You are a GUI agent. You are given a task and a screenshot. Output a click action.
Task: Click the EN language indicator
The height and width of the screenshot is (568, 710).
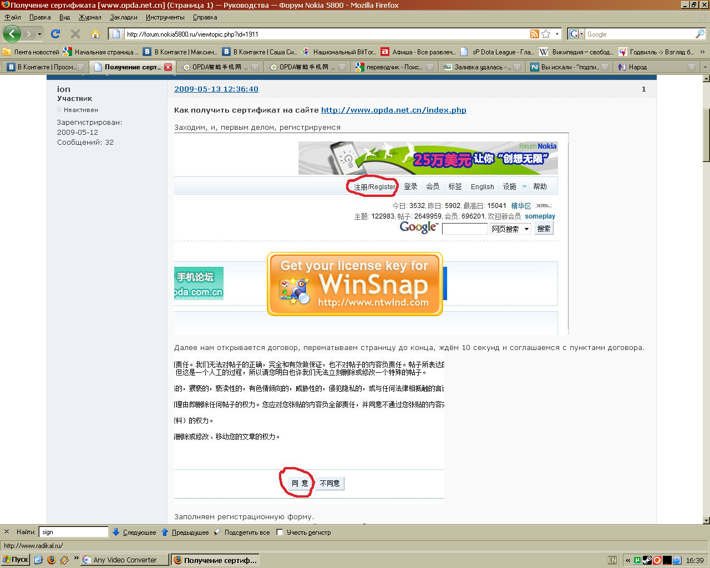(612, 560)
